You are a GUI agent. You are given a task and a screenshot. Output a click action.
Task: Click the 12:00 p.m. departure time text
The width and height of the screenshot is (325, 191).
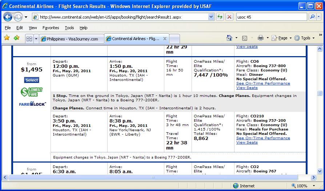pyautogui.click(x=66, y=66)
